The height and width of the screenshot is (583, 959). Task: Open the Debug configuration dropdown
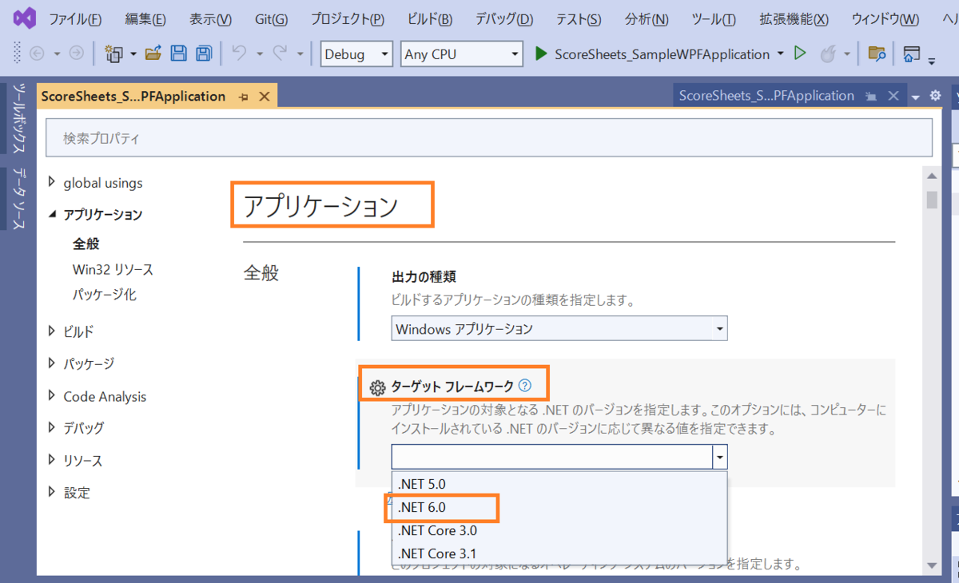coord(357,54)
